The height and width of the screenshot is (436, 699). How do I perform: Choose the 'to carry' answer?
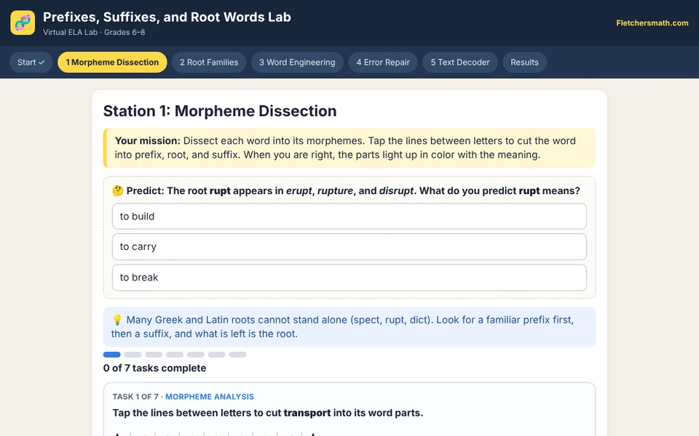[349, 246]
